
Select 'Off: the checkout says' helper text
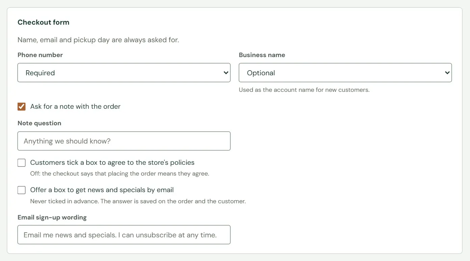(x=120, y=174)
